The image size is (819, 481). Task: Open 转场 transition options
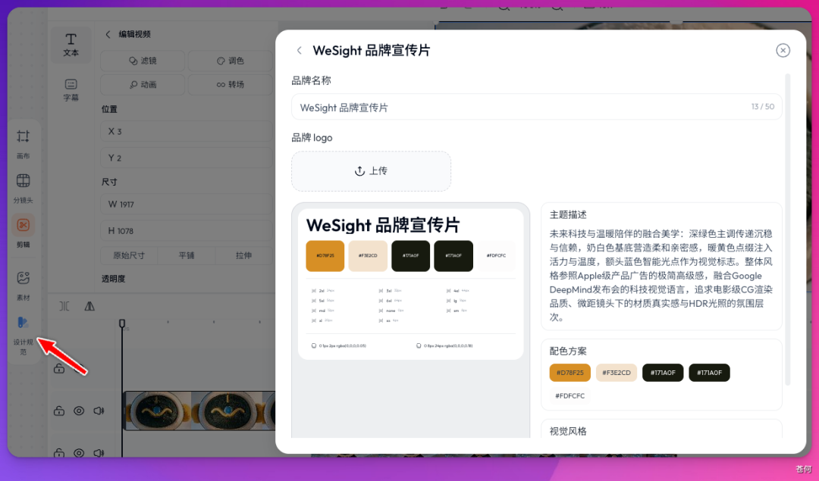click(231, 84)
